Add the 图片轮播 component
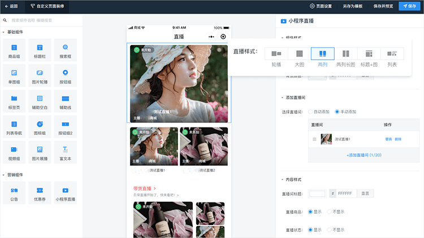The width and height of the screenshot is (424, 238). pyautogui.click(x=39, y=76)
